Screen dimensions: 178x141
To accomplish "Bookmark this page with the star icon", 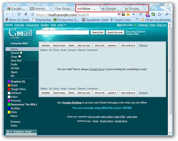I will click(33, 14).
